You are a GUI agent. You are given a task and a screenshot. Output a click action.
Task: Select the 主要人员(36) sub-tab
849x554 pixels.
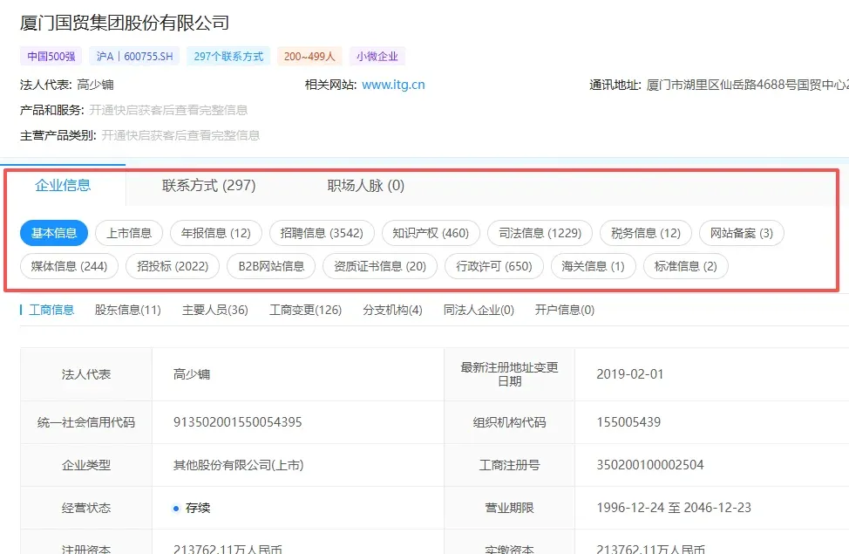[x=215, y=310]
